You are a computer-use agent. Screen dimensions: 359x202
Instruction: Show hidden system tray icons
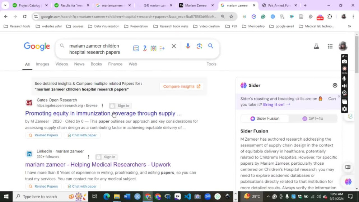pos(268,197)
